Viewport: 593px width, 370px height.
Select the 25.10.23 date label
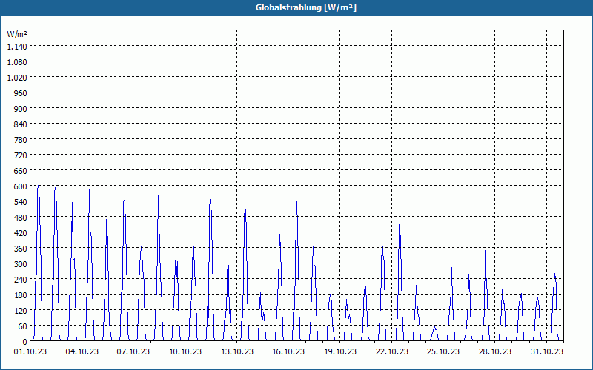point(443,352)
